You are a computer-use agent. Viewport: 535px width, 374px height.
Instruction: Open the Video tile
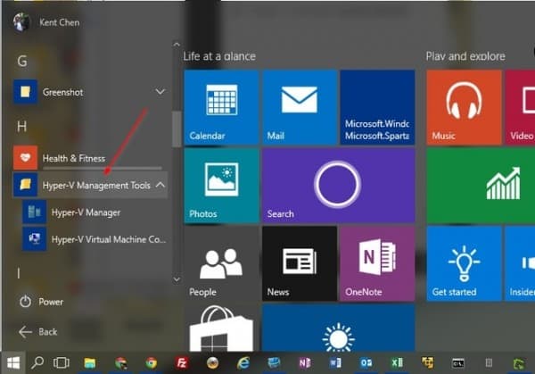click(521, 107)
